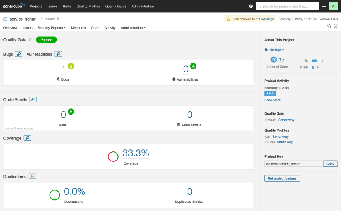Click the 0.0% duplications value

pyautogui.click(x=74, y=191)
